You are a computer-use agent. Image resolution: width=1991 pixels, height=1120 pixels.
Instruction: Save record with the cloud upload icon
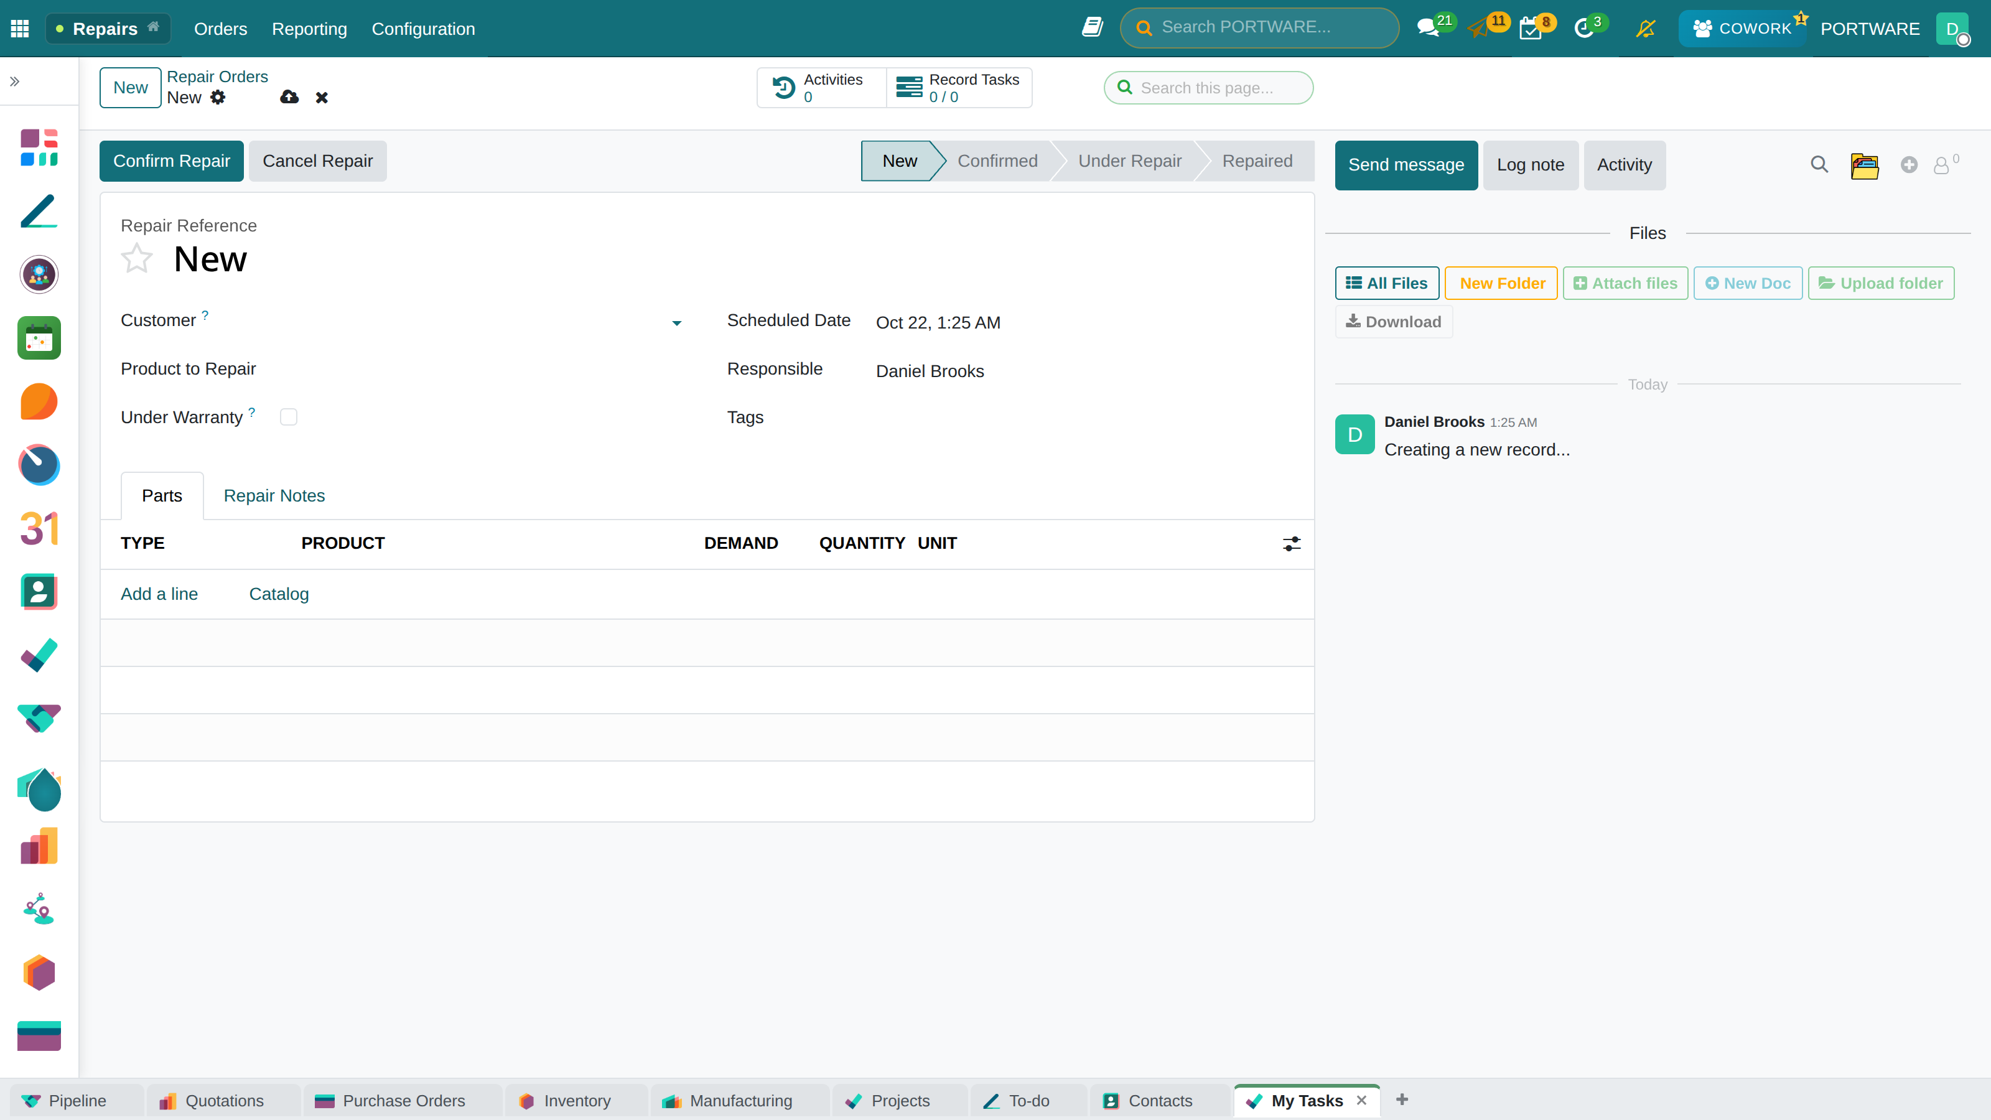point(289,96)
